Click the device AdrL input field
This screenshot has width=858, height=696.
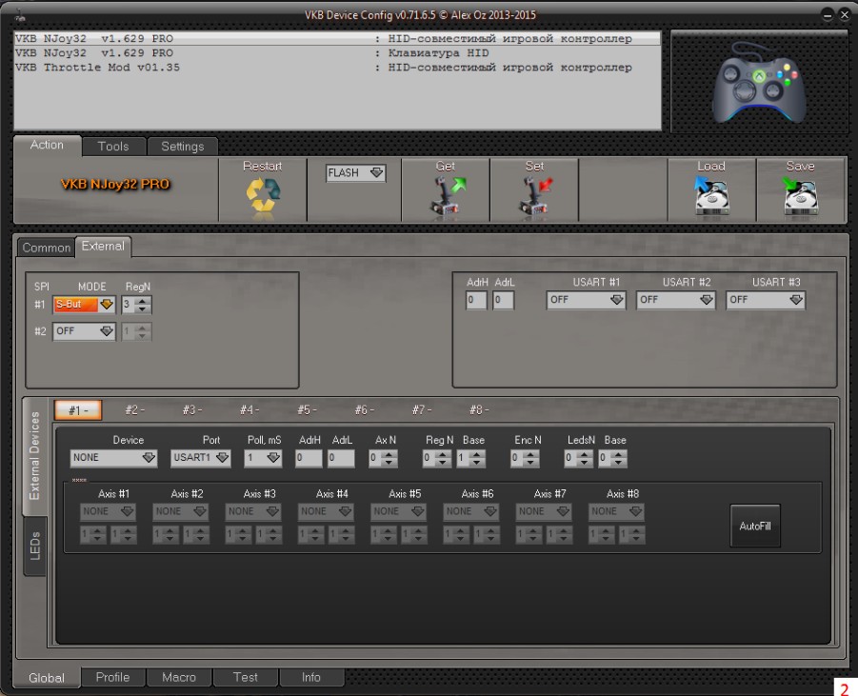(x=342, y=458)
